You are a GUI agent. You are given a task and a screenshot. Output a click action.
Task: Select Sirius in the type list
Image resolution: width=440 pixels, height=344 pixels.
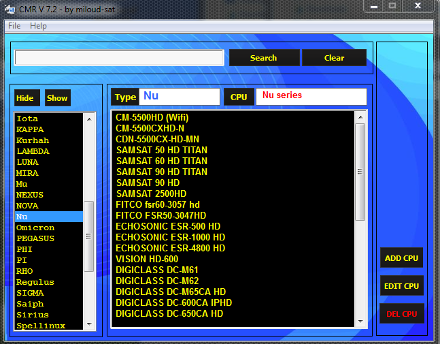pos(49,315)
